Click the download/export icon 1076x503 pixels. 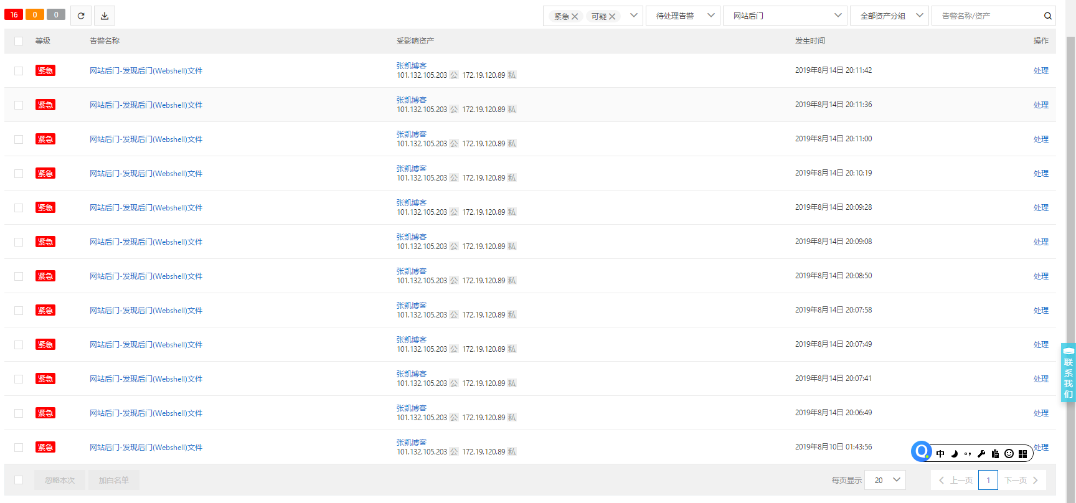(x=105, y=16)
